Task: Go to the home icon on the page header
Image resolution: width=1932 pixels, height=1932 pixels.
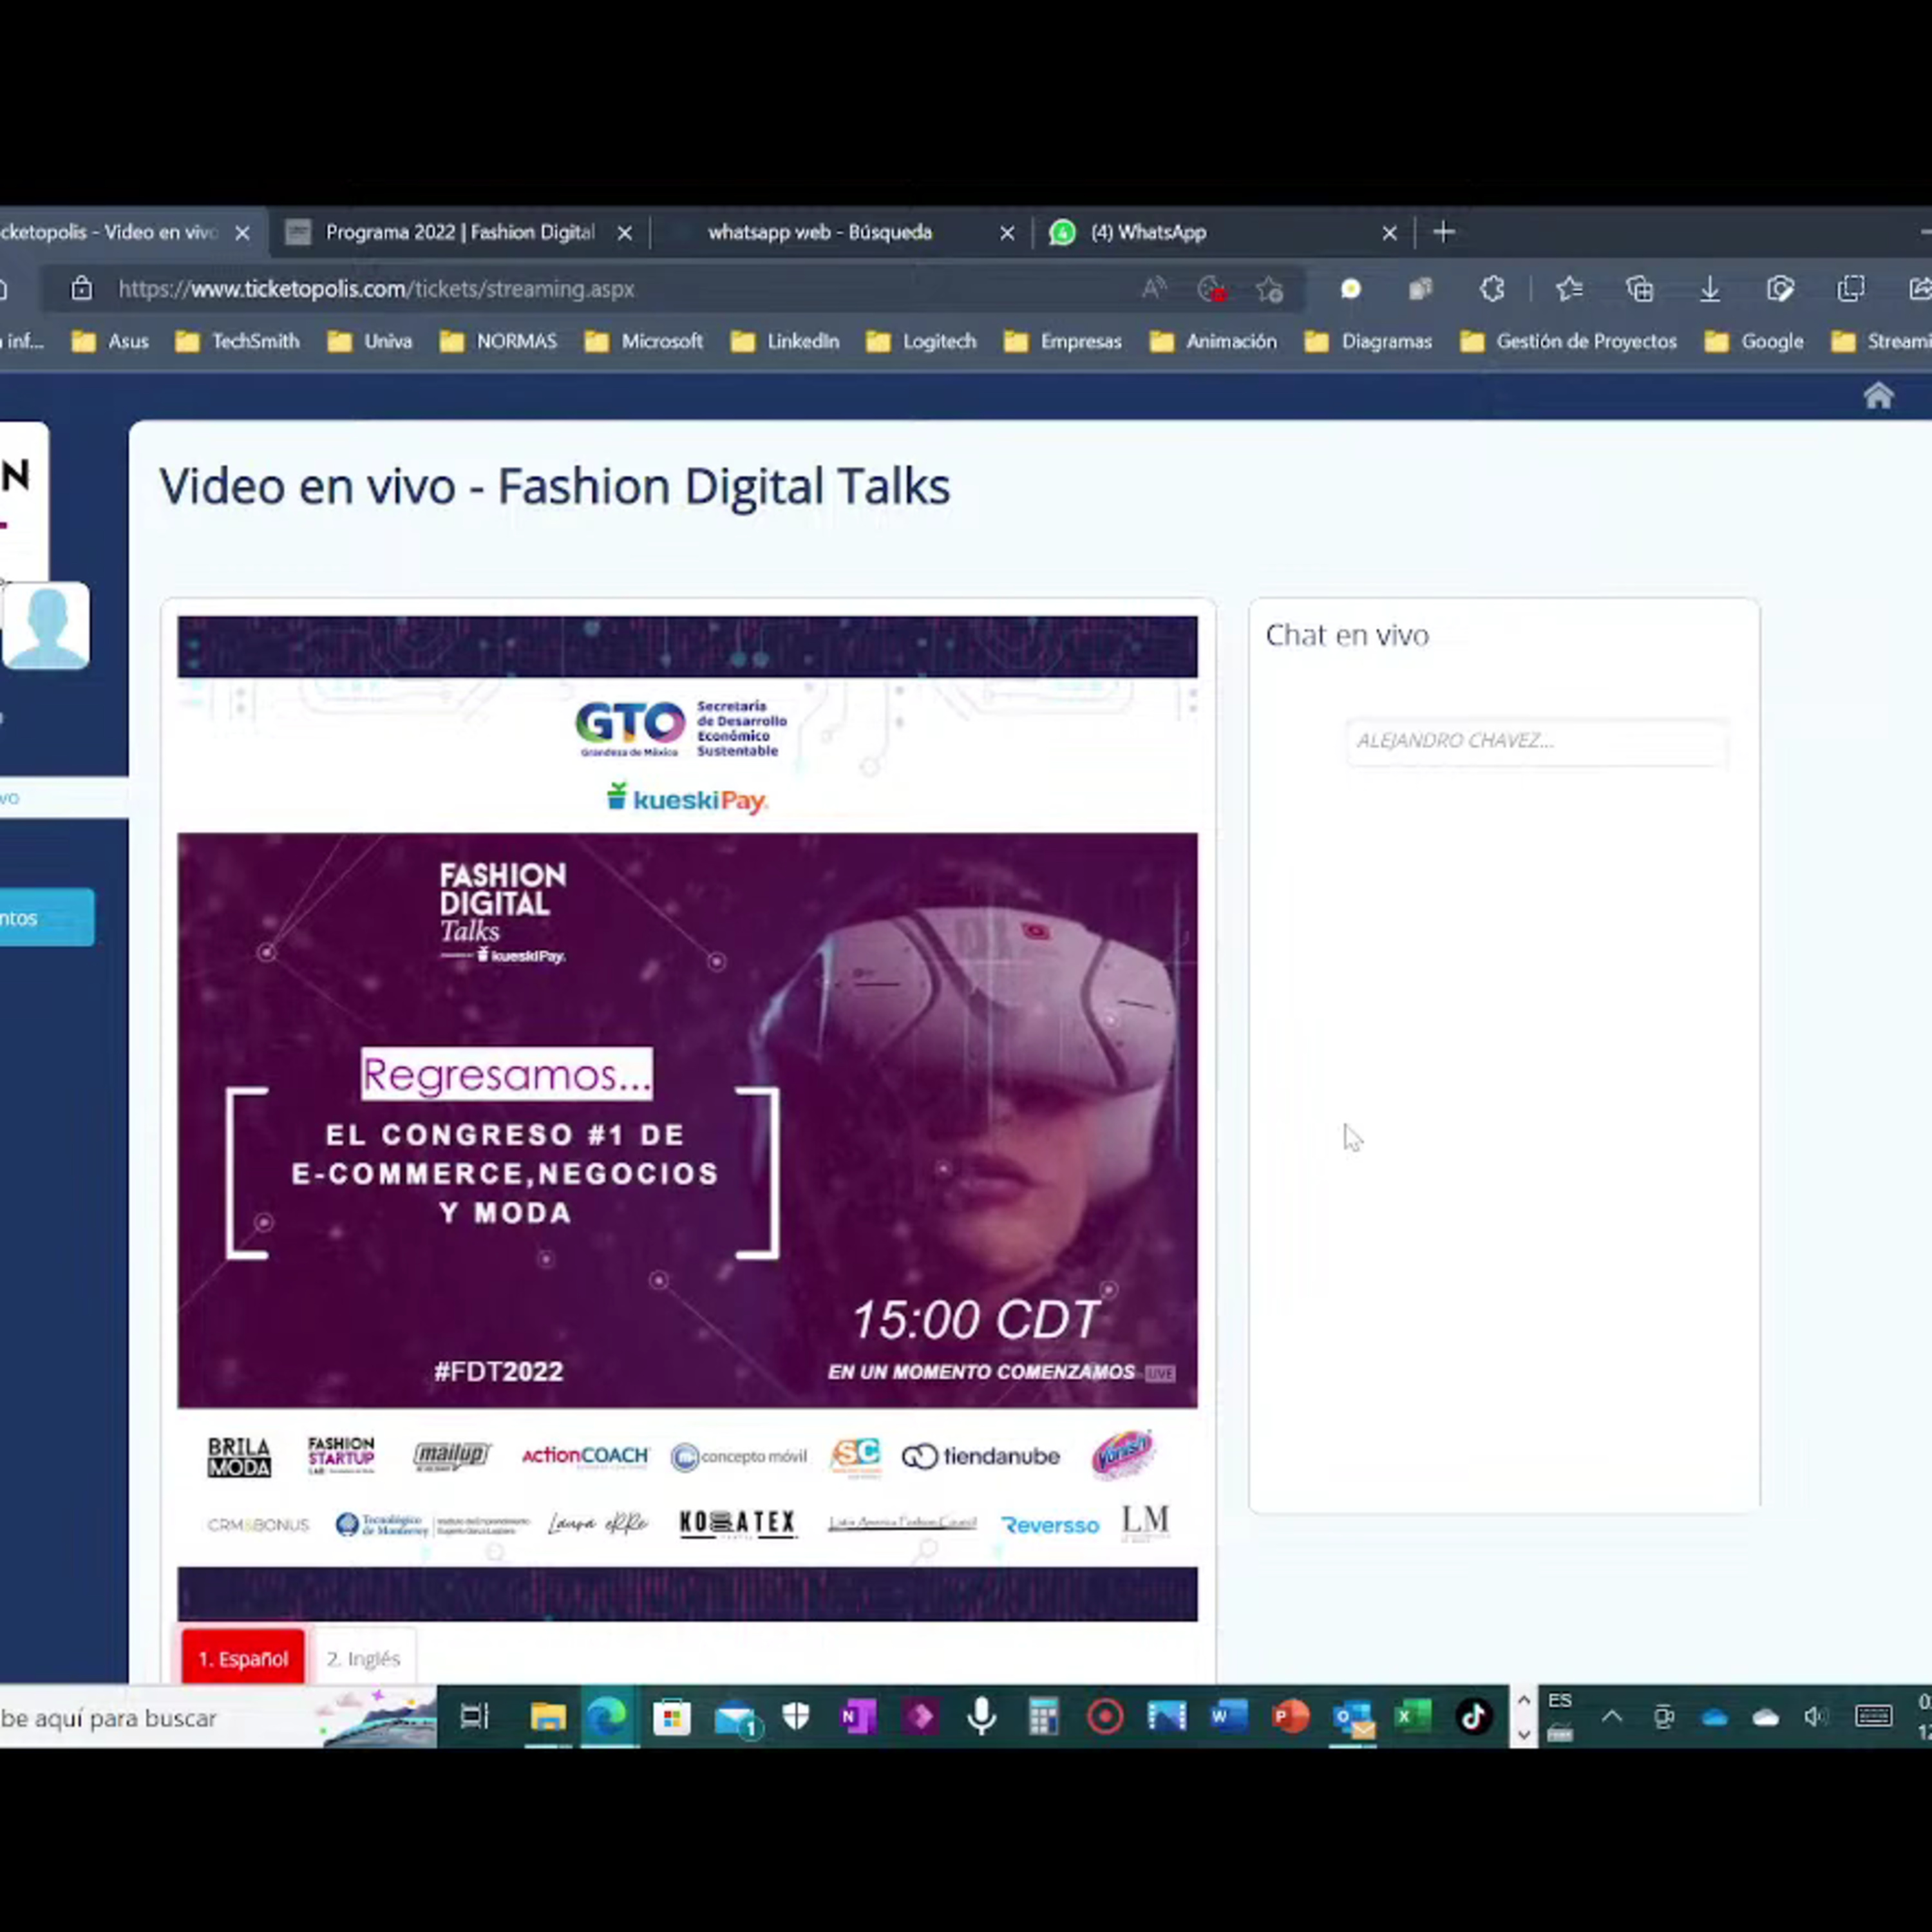Action: pos(1878,396)
